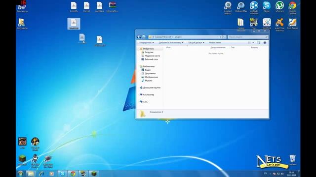Expand address bar history dropdown arrow
The width and height of the screenshot is (316, 177).
[x=220, y=37]
